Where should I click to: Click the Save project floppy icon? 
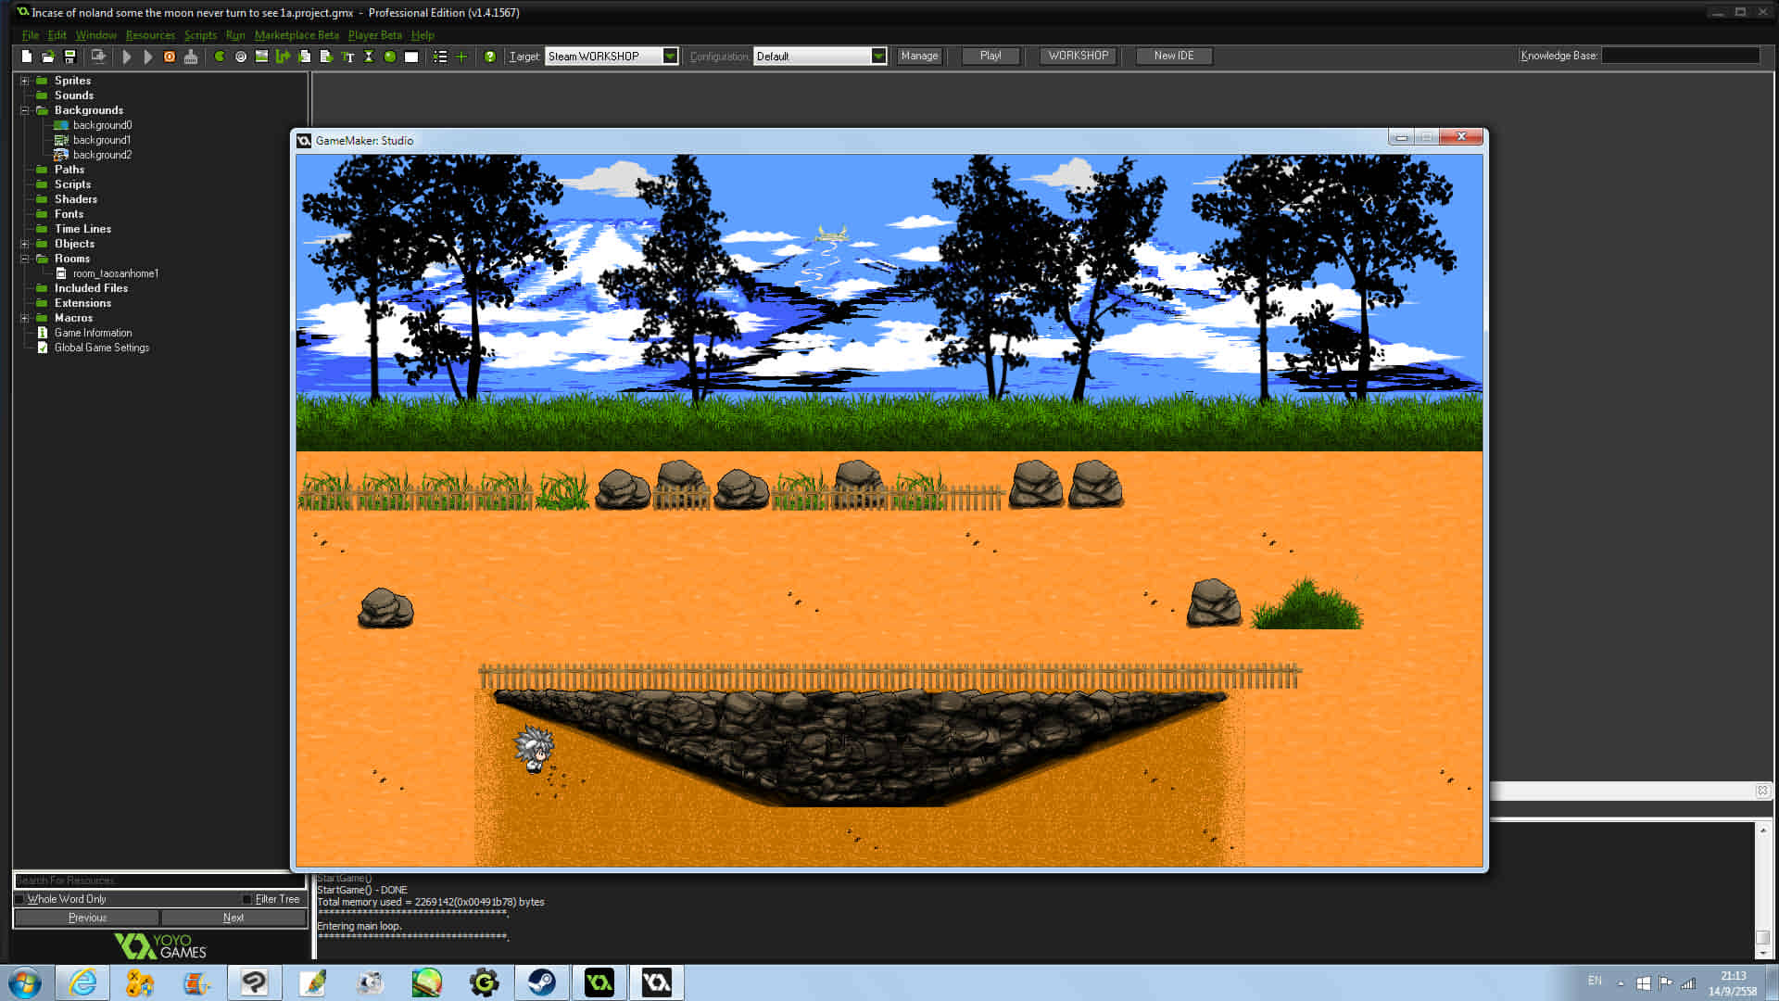coord(69,57)
